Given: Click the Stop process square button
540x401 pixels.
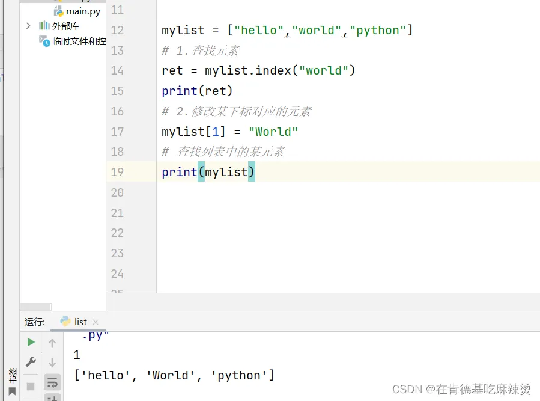Looking at the screenshot, I should (x=31, y=386).
